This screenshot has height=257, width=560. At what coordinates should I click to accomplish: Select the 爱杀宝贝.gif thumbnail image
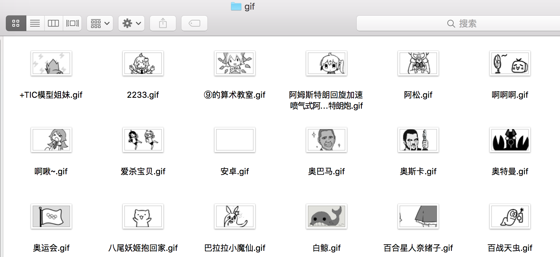point(143,140)
